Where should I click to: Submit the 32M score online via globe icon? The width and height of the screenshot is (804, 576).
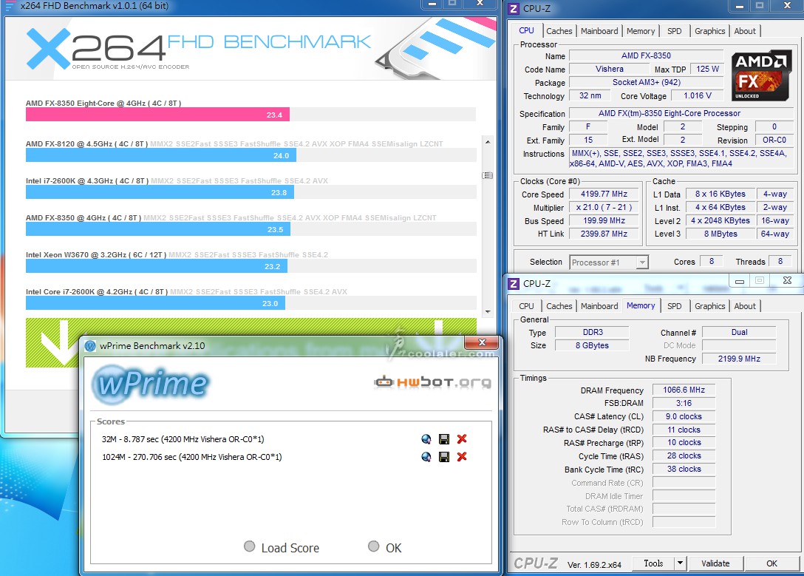pyautogui.click(x=426, y=439)
